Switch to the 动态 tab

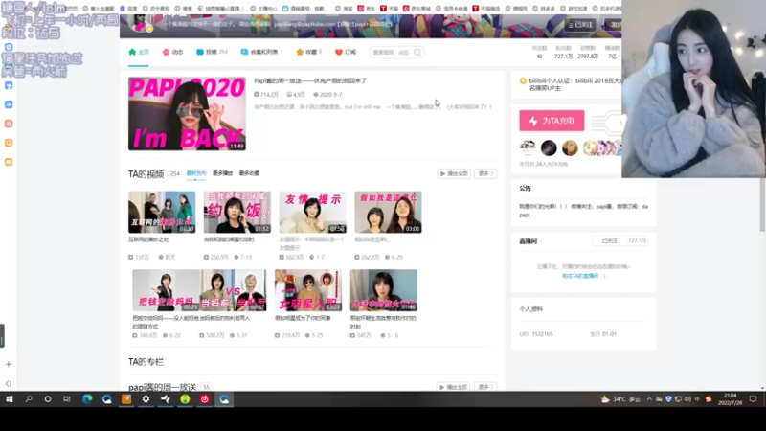pyautogui.click(x=172, y=52)
